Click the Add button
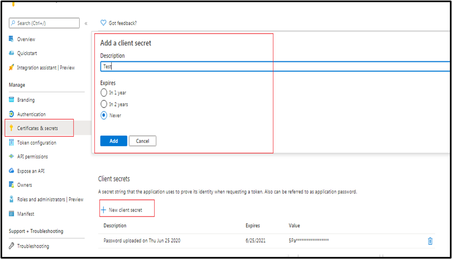Image resolution: width=452 pixels, height=259 pixels. click(113, 141)
